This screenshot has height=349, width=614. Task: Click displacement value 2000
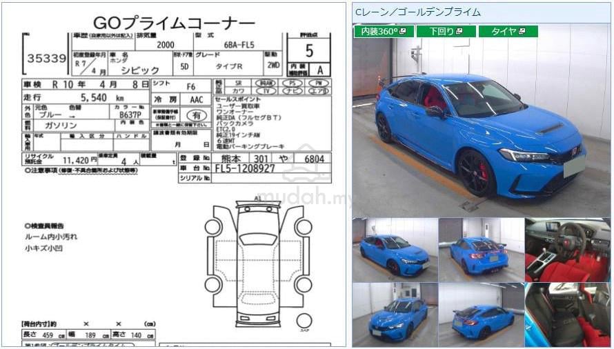166,45
